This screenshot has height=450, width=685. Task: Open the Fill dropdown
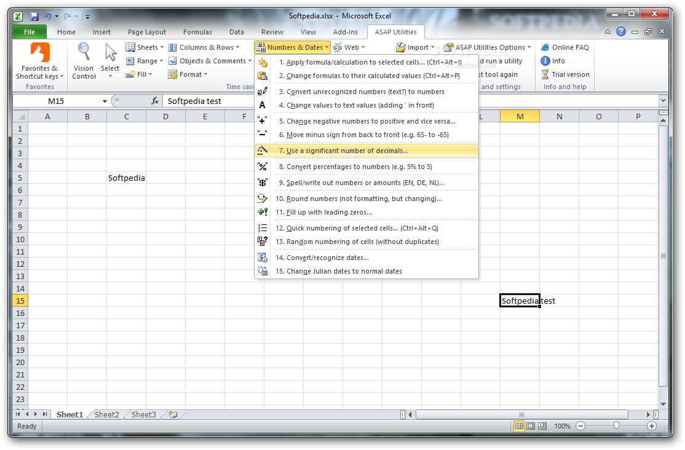(x=139, y=74)
